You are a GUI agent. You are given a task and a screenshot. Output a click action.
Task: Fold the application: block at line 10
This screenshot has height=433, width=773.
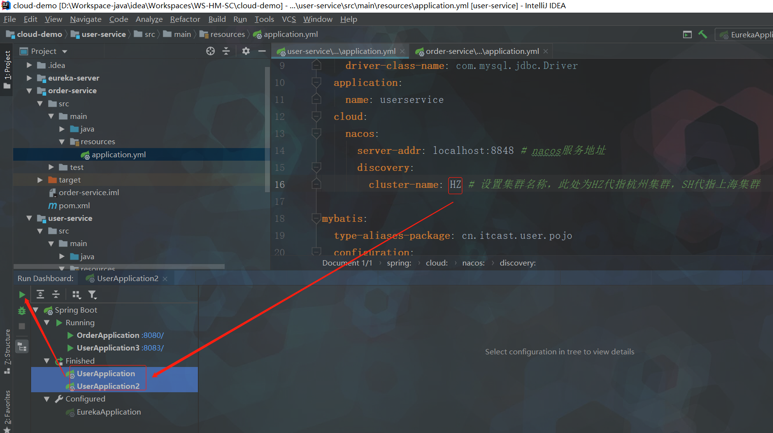316,83
